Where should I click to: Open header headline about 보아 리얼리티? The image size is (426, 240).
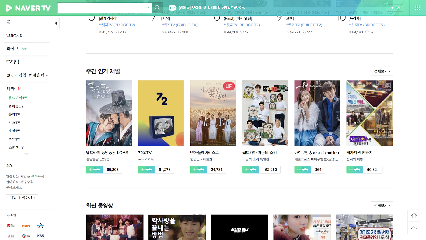[211, 8]
